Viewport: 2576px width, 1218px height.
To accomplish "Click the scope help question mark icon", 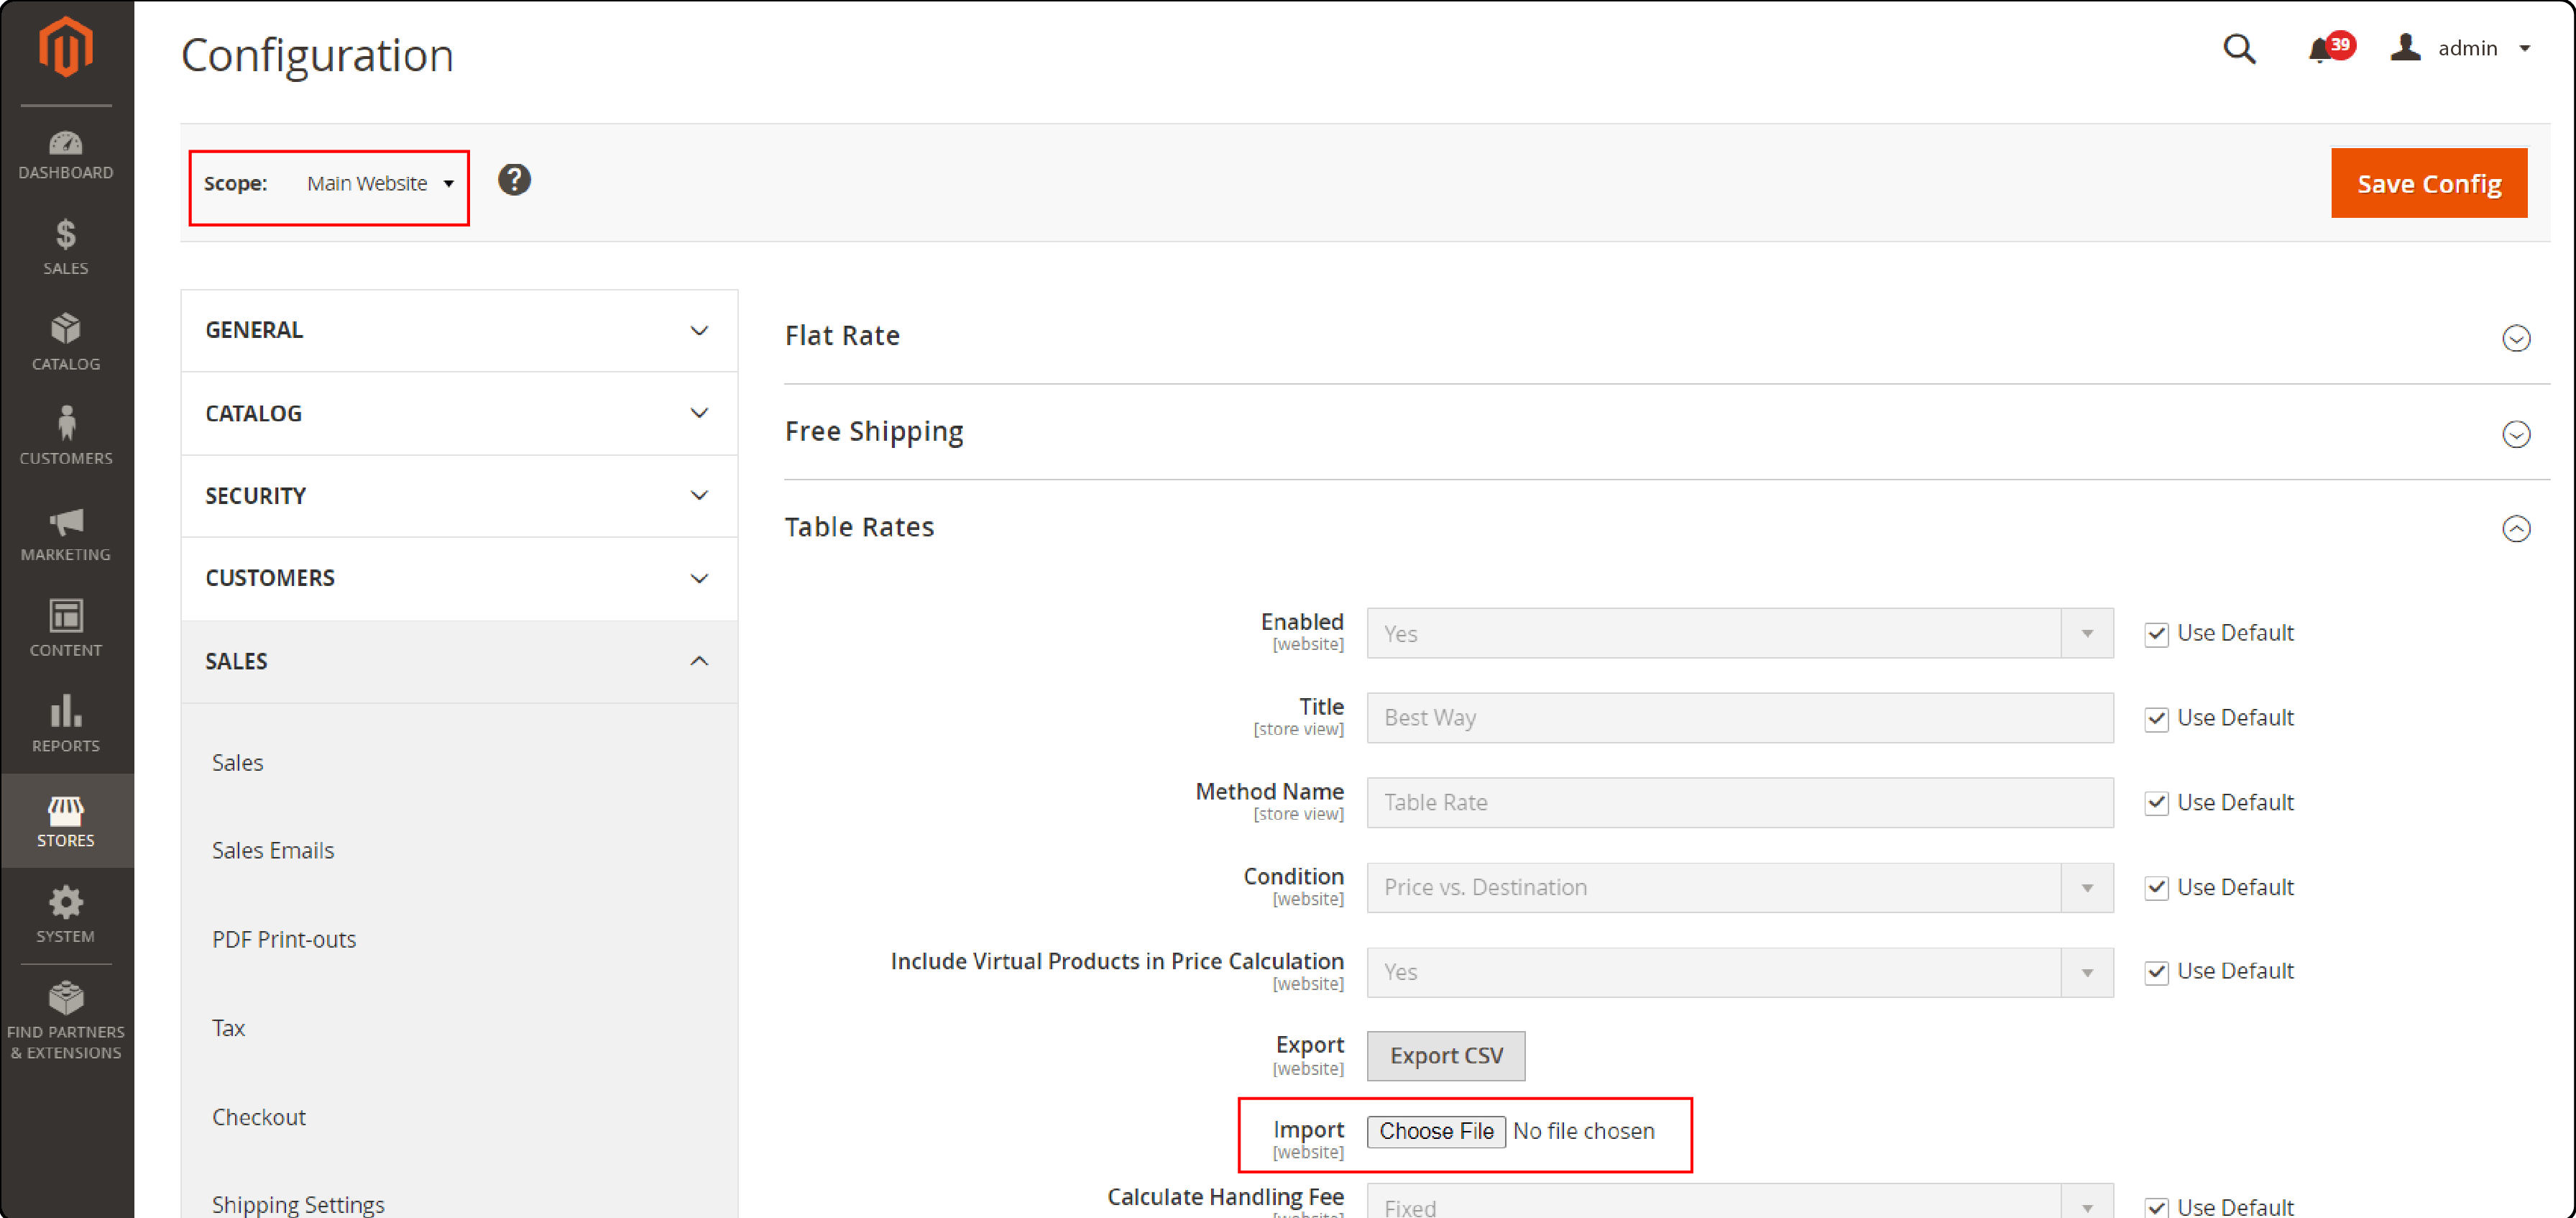I will point(514,180).
